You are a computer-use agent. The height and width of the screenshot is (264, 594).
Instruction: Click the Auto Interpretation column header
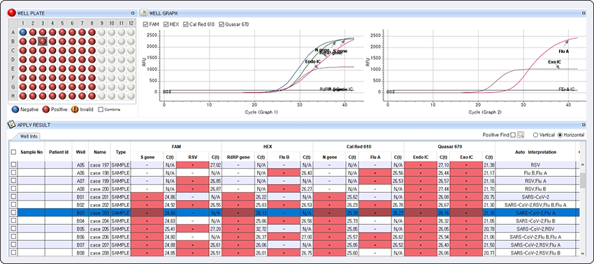(535, 152)
